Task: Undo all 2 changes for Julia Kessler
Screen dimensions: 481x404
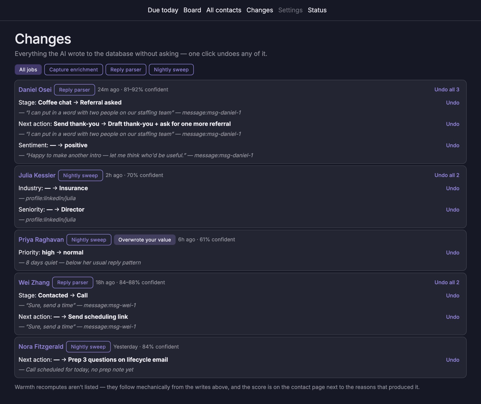Action: point(447,175)
